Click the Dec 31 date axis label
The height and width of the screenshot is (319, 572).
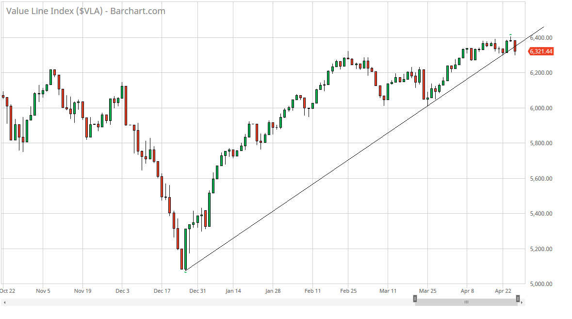tap(197, 291)
